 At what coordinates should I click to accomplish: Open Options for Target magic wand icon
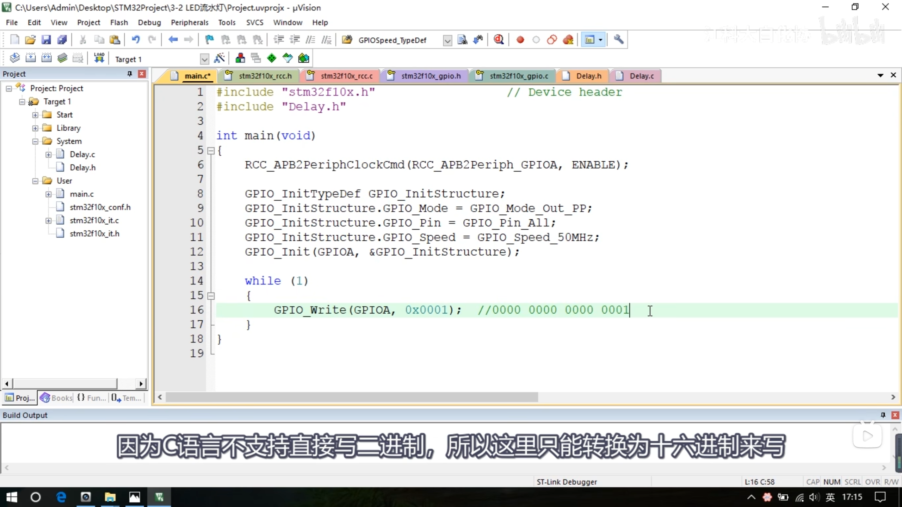click(219, 58)
